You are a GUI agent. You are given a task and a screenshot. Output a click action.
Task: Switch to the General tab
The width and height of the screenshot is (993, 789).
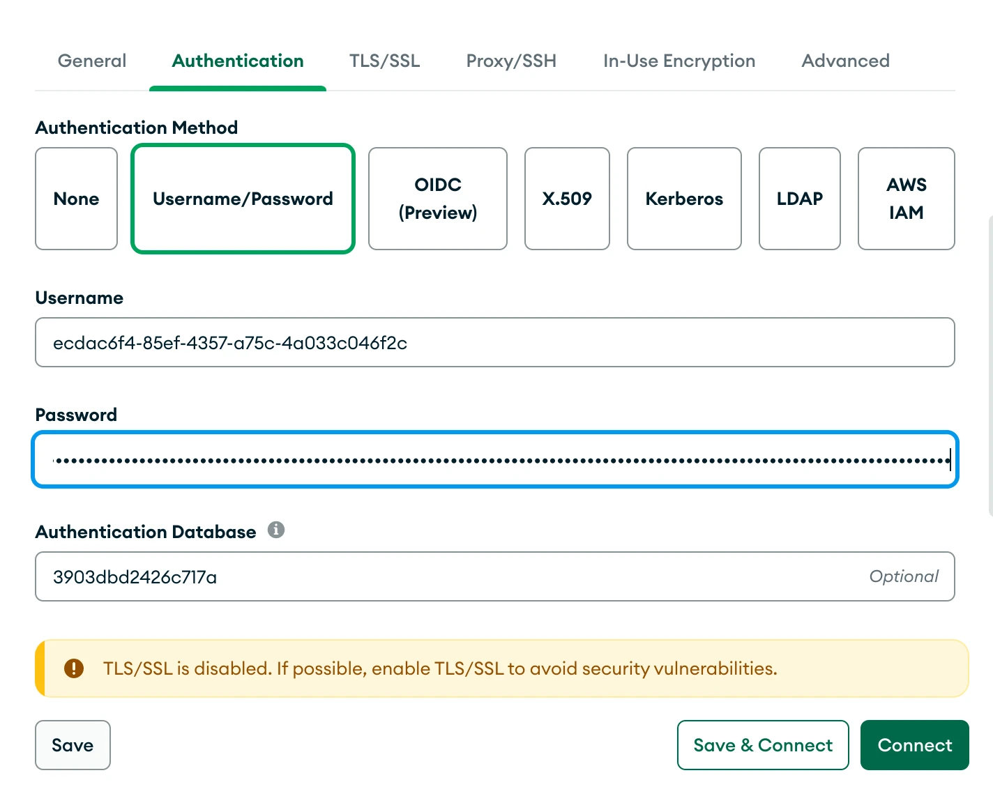[x=91, y=61]
